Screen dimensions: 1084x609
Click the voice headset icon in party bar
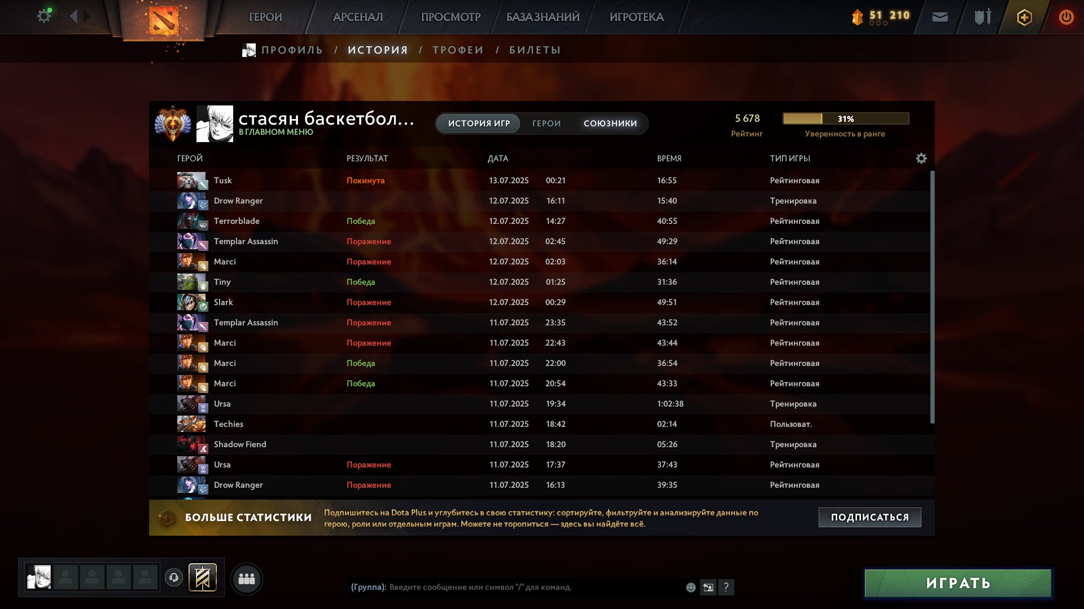(174, 577)
